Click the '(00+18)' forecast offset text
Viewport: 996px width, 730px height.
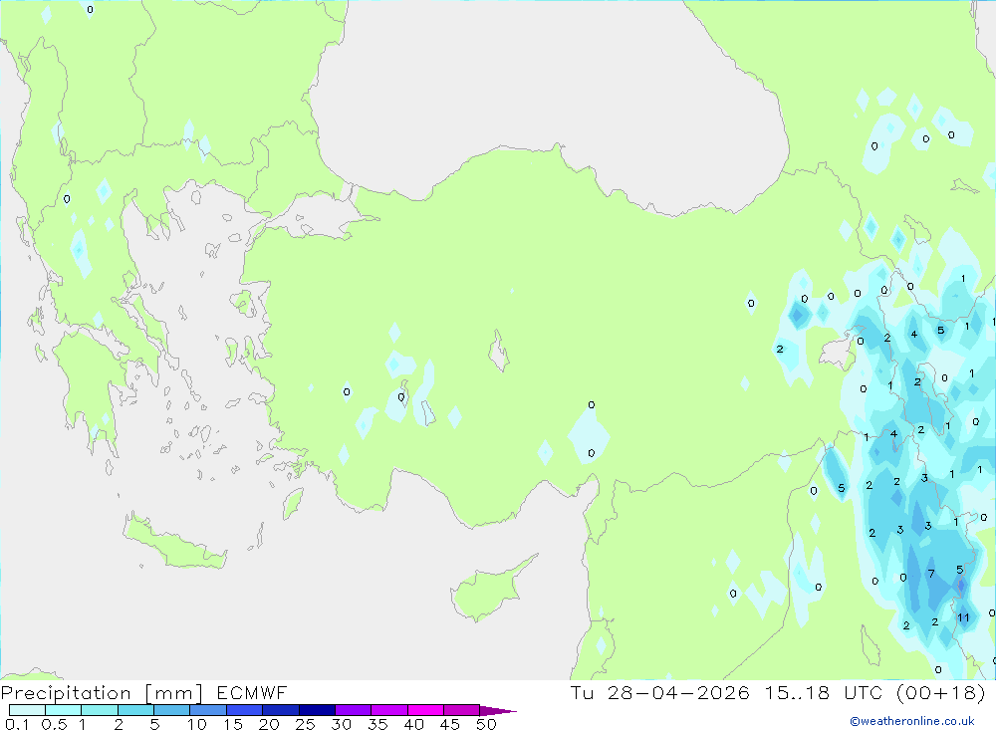coord(941,692)
